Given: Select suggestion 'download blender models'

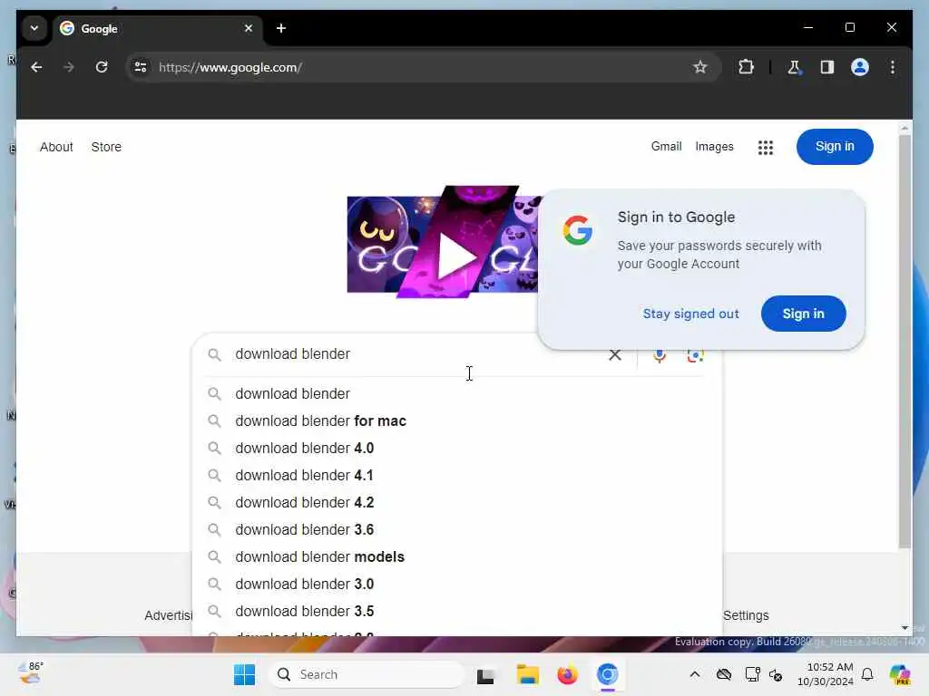Looking at the screenshot, I should coord(457,557).
